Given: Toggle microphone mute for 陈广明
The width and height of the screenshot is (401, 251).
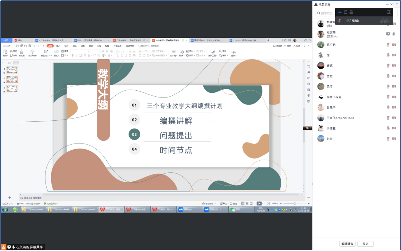Looking at the screenshot, I should click(x=388, y=45).
